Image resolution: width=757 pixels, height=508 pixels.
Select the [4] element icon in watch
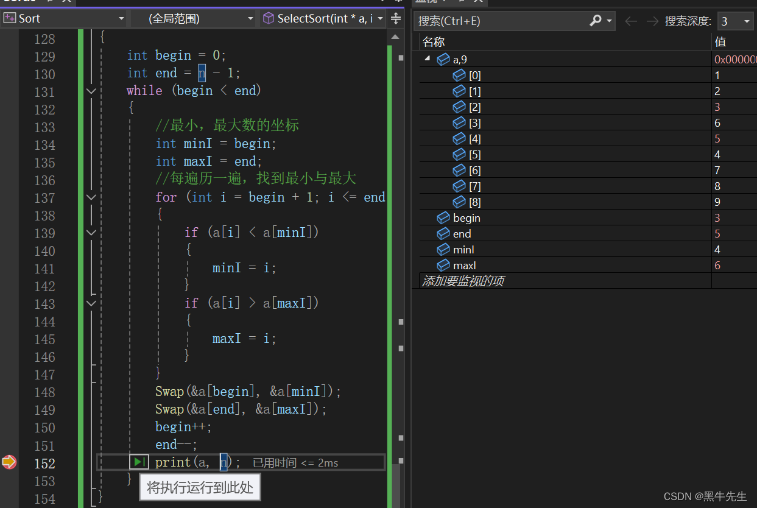(x=459, y=139)
